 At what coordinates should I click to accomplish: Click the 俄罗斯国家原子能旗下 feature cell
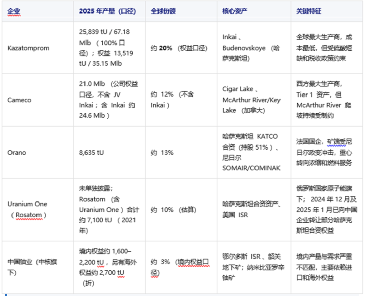[x=327, y=210]
